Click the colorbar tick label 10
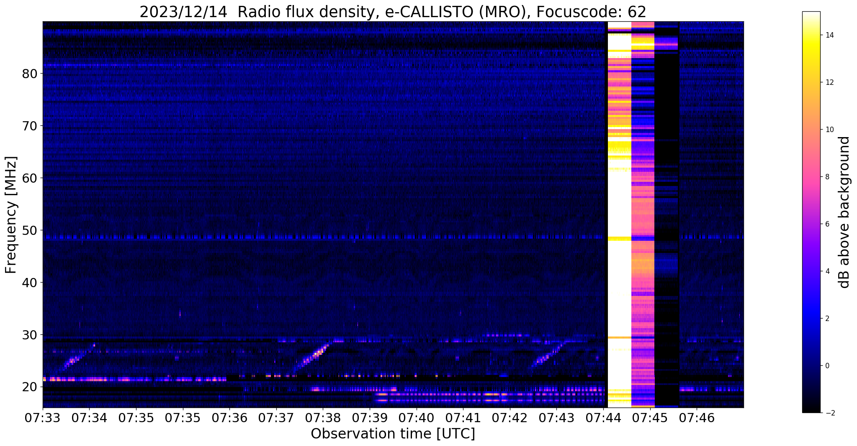 pyautogui.click(x=829, y=130)
